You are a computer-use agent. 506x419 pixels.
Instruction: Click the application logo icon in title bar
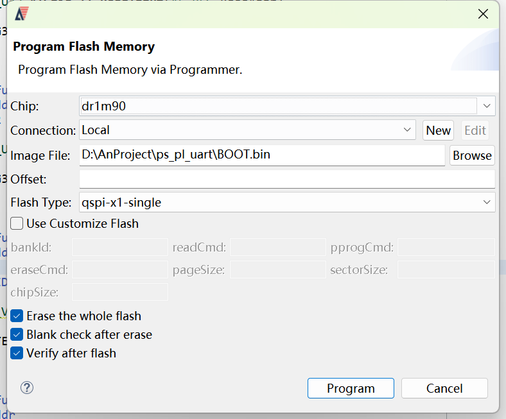pos(22,14)
